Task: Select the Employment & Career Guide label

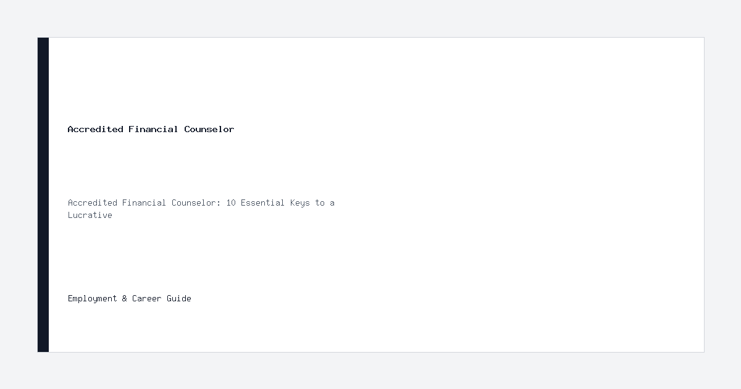Action: click(130, 298)
